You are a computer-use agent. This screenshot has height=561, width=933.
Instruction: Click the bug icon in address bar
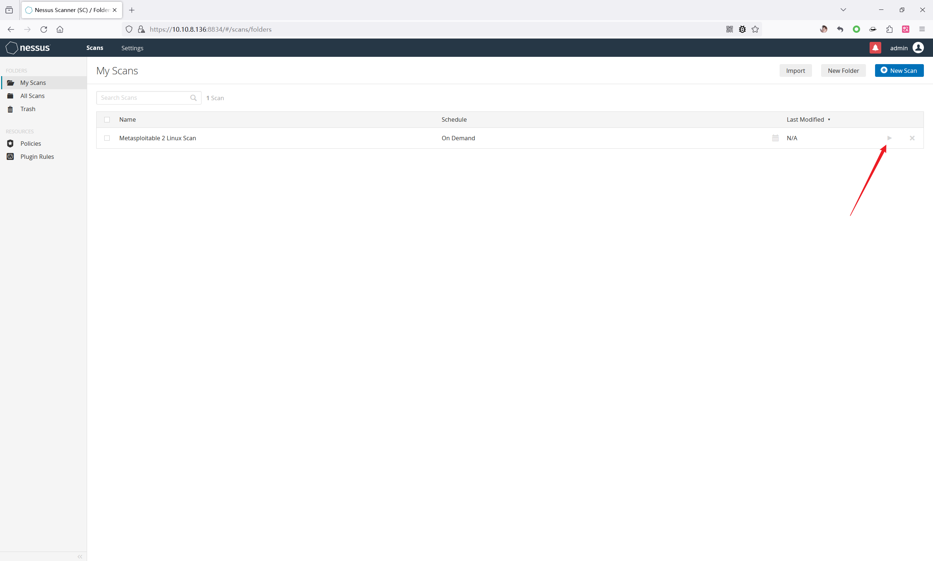pyautogui.click(x=742, y=29)
